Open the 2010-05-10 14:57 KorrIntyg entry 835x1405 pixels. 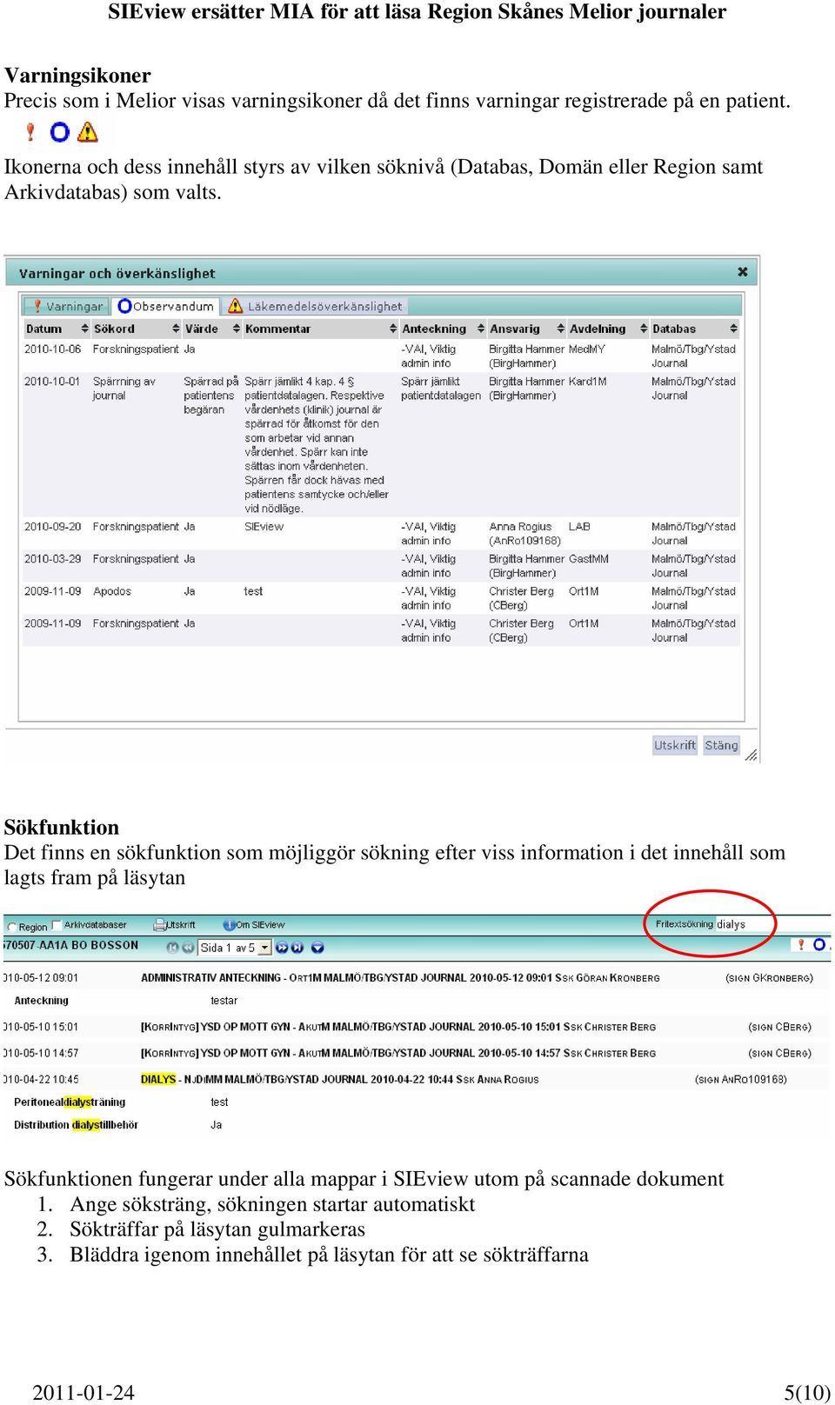[398, 1053]
